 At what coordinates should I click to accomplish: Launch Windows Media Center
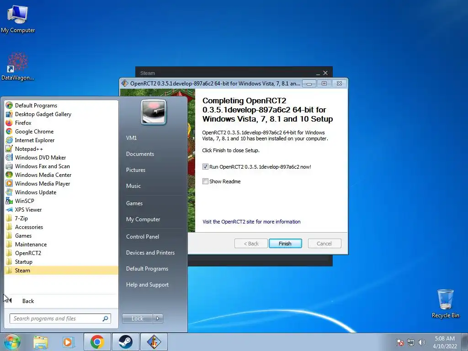coord(43,175)
